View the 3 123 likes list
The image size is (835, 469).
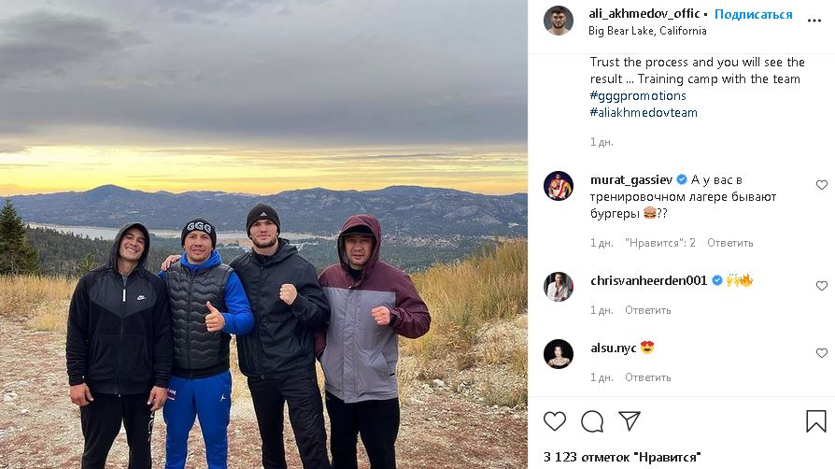point(622,457)
